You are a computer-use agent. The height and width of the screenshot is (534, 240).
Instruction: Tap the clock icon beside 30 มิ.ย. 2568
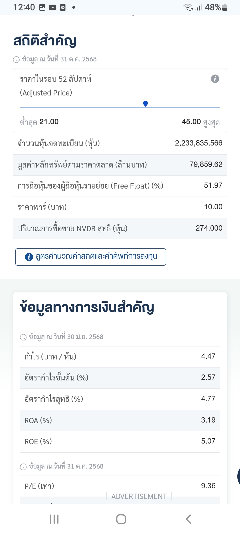[x=23, y=337]
